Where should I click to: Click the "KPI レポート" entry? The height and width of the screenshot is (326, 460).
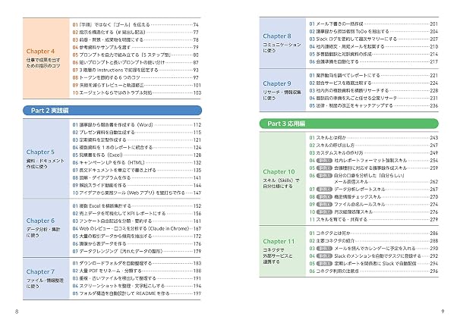tap(137, 214)
